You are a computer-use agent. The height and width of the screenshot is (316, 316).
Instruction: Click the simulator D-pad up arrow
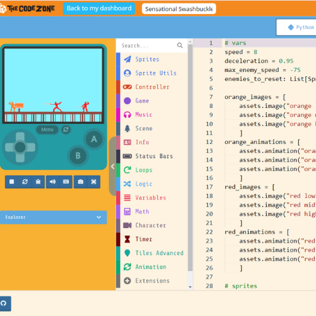(20, 137)
